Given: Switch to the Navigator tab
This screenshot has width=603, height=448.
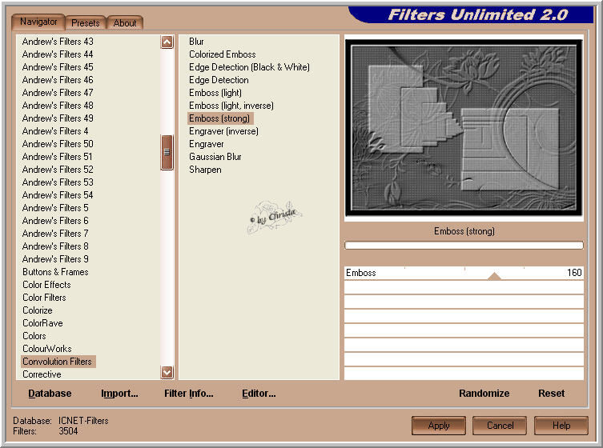Looking at the screenshot, I should 38,22.
